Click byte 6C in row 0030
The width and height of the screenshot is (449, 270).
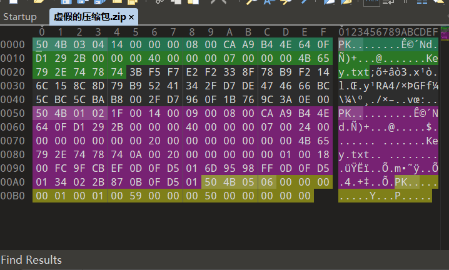42,86
